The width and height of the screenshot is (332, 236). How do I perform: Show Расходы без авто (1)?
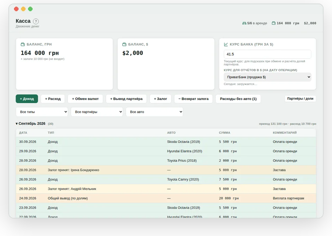[x=238, y=99]
